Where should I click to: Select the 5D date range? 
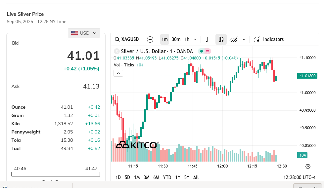pos(127,177)
